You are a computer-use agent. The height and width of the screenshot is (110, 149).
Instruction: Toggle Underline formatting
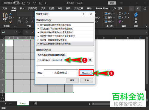[27, 18]
